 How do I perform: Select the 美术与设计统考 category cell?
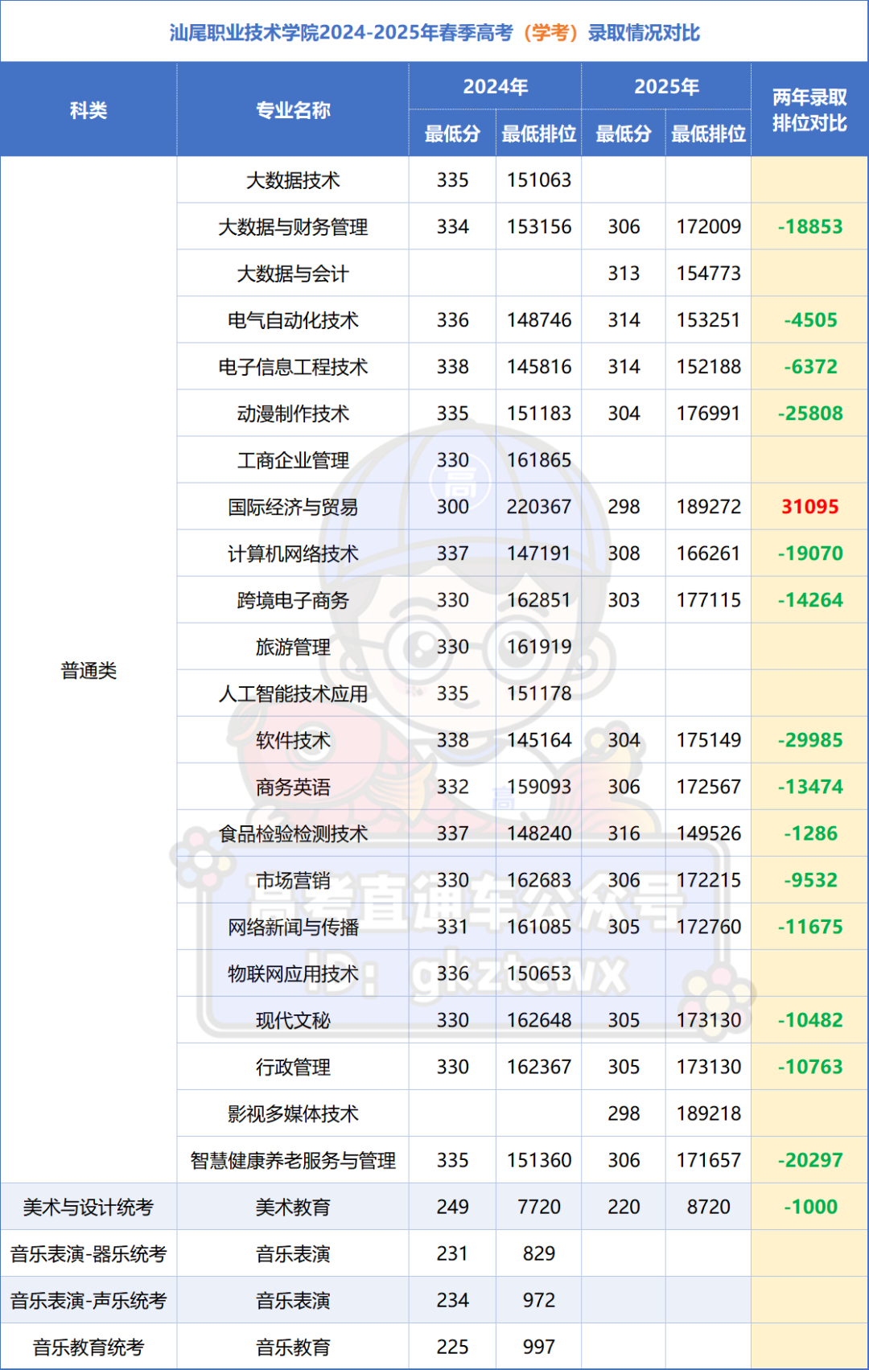[89, 1207]
